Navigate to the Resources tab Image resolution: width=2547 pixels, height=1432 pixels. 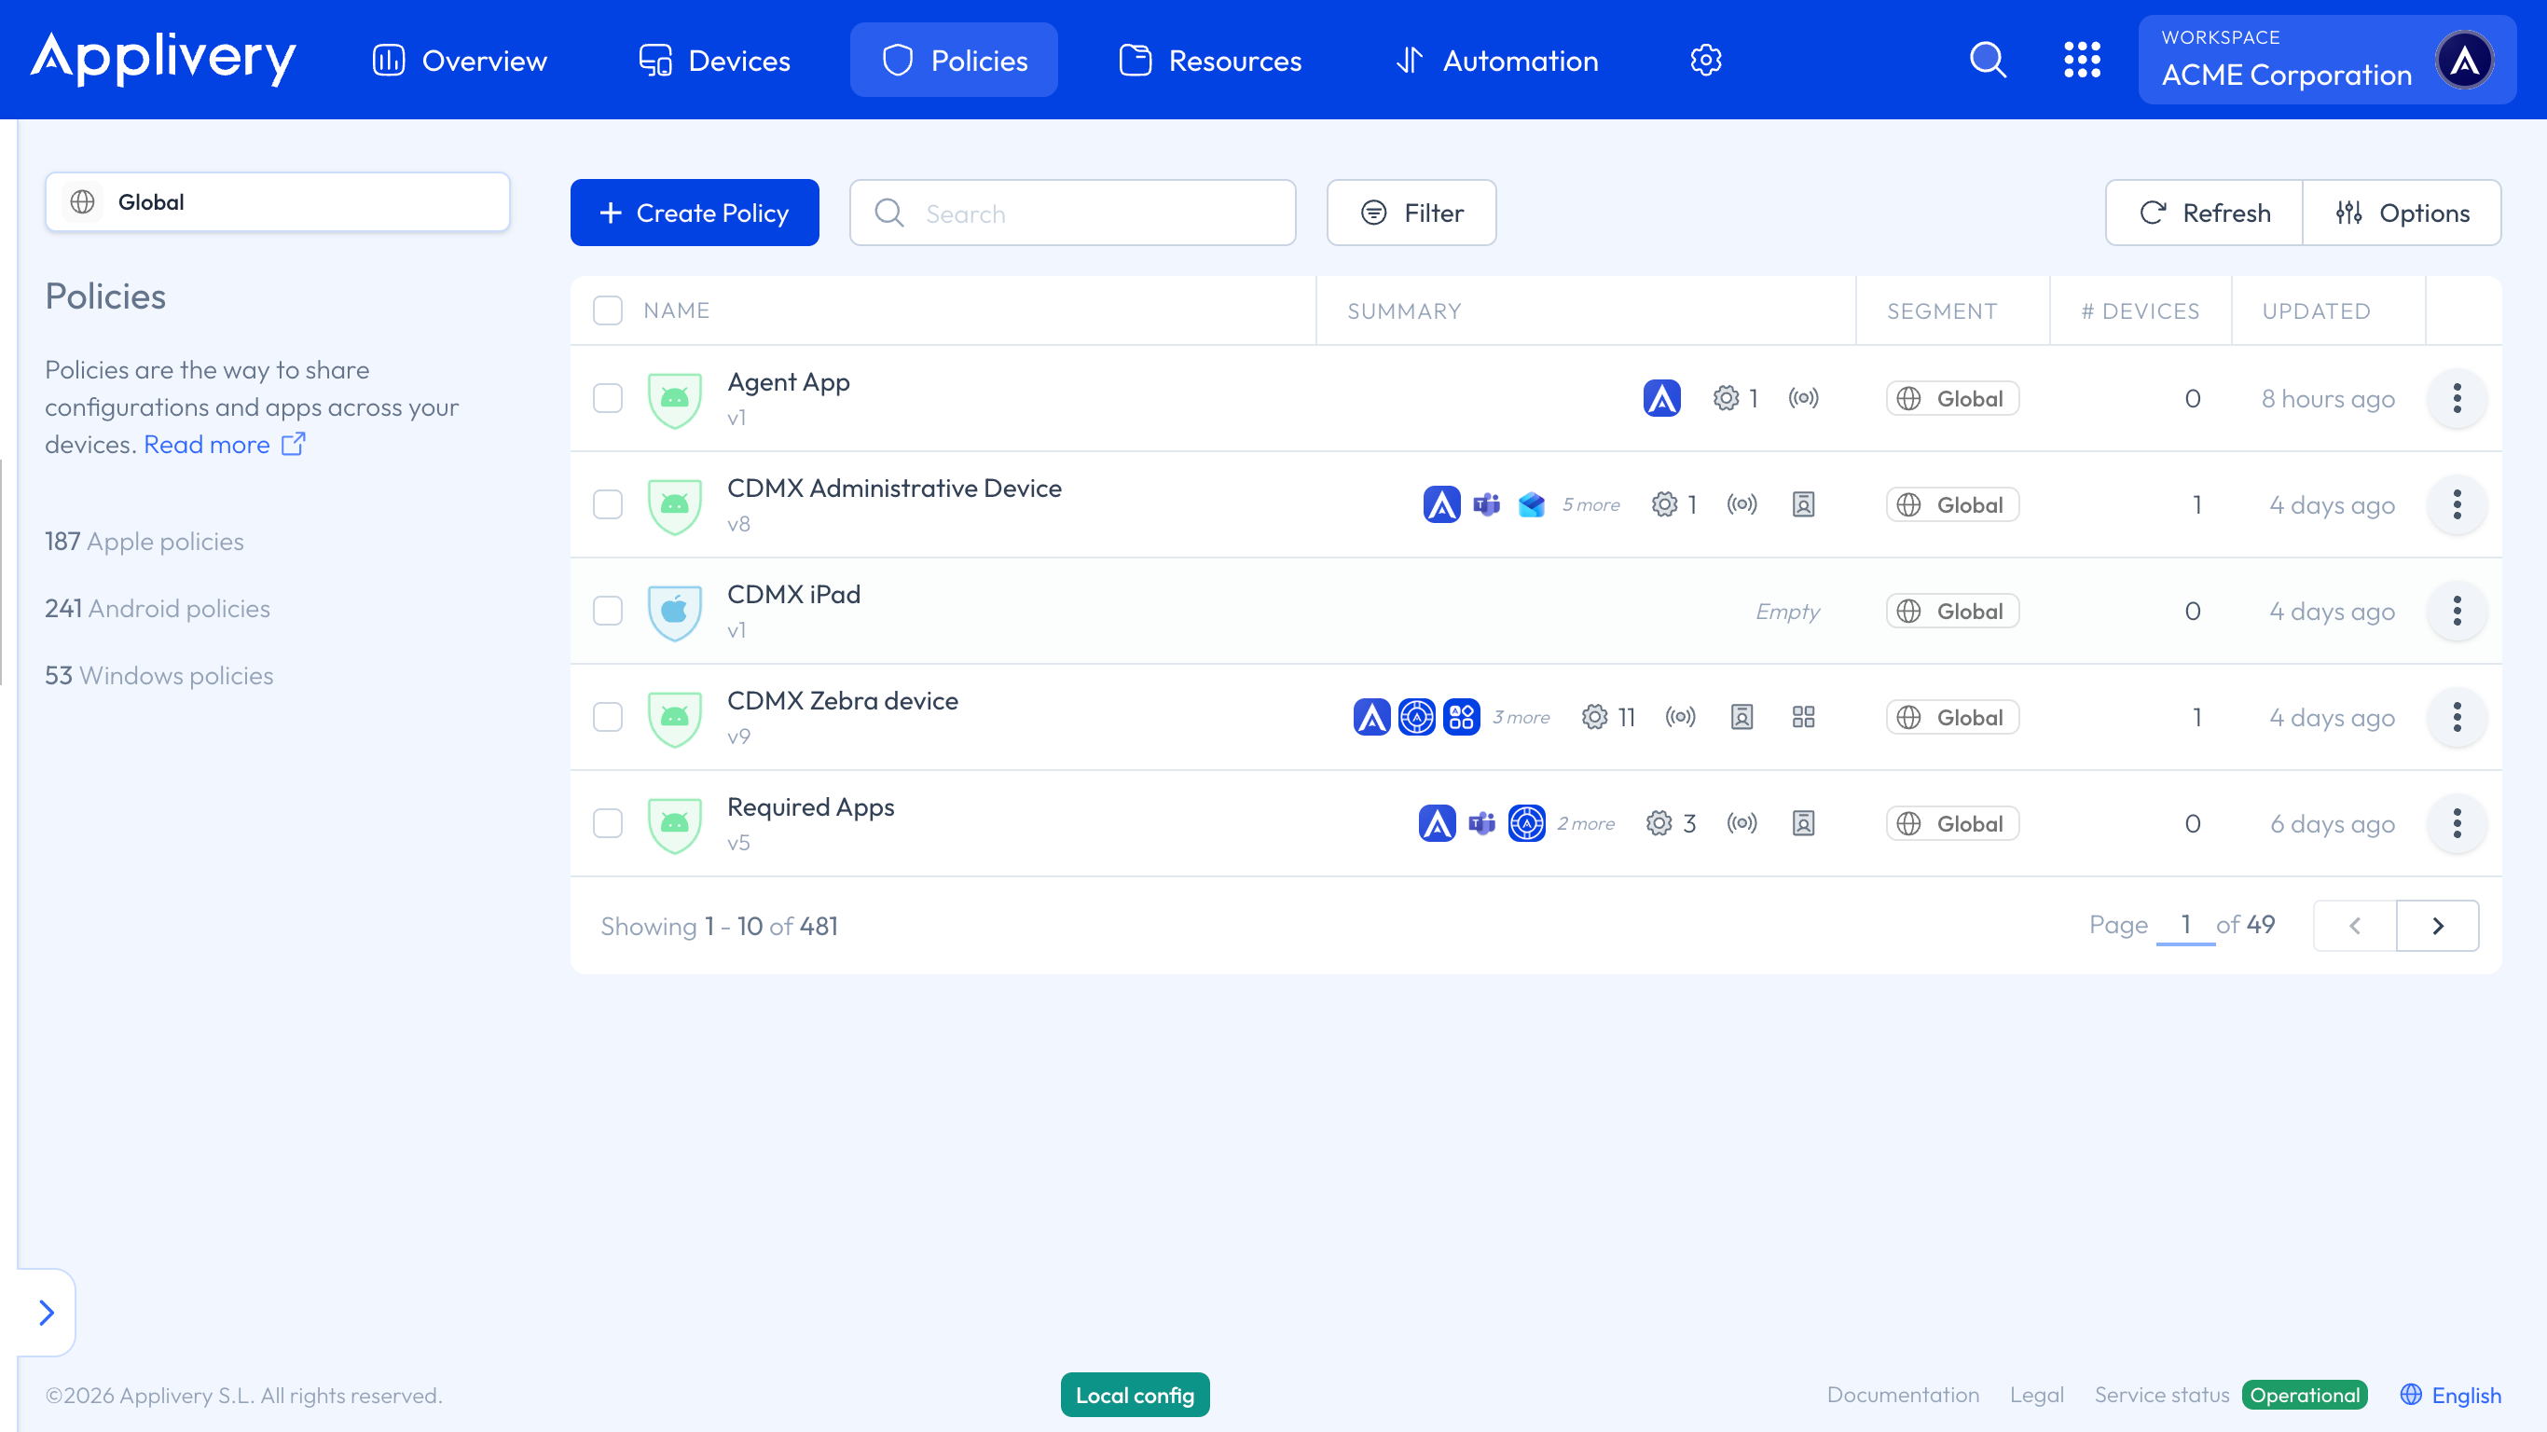tap(1210, 61)
